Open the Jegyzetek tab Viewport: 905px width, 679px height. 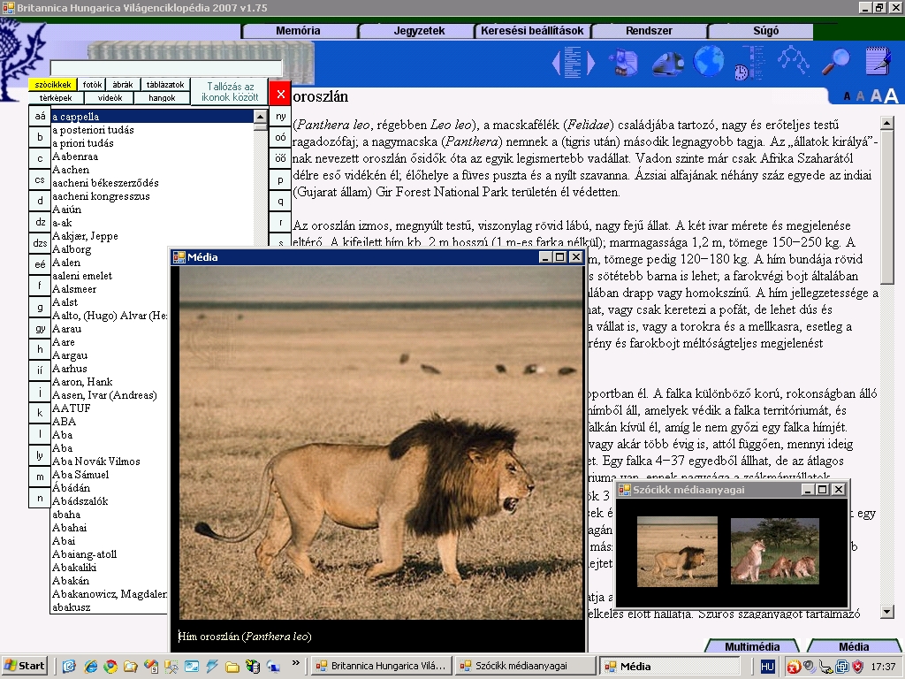[x=419, y=31]
